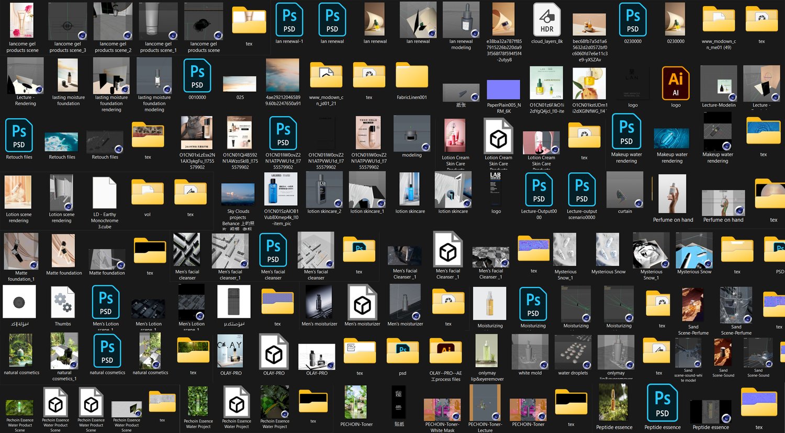This screenshot has height=433, width=785.
Task: Select the onlymay lip&eyeremover green bottle thumbnail
Action: tap(487, 351)
